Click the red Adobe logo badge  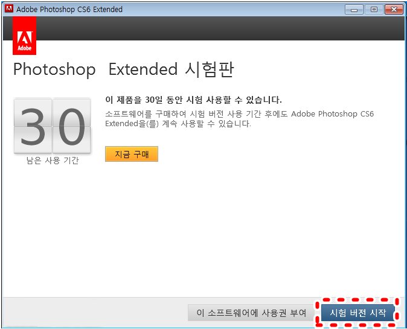pos(24,36)
